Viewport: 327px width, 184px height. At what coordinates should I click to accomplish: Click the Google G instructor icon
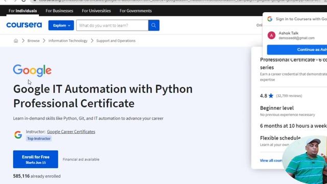[x=18, y=135]
